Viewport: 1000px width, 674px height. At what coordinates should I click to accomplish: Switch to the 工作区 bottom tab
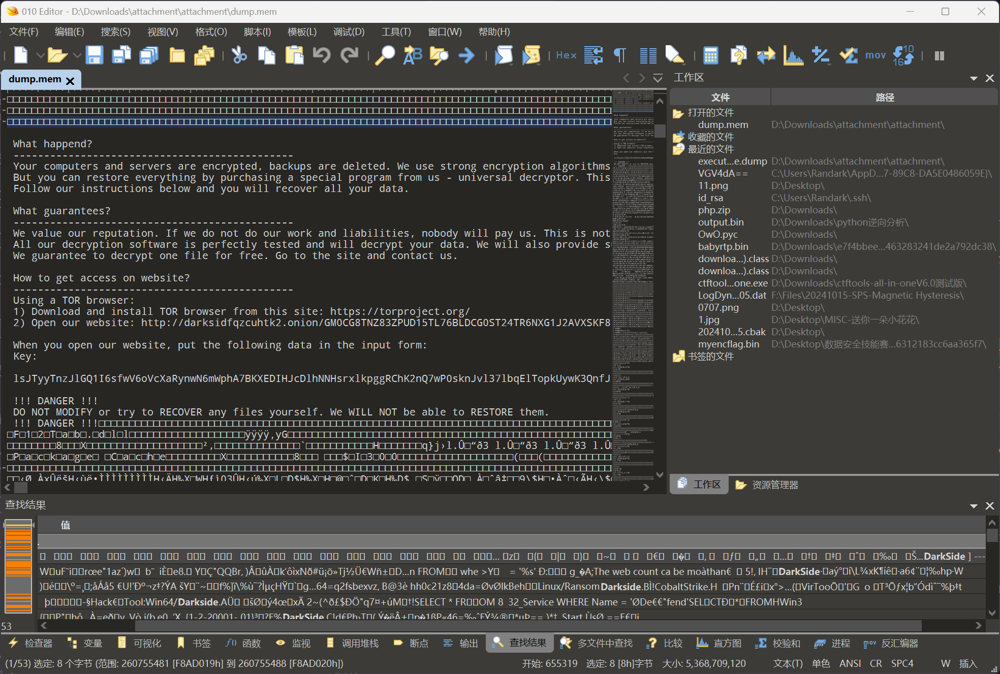pos(699,485)
